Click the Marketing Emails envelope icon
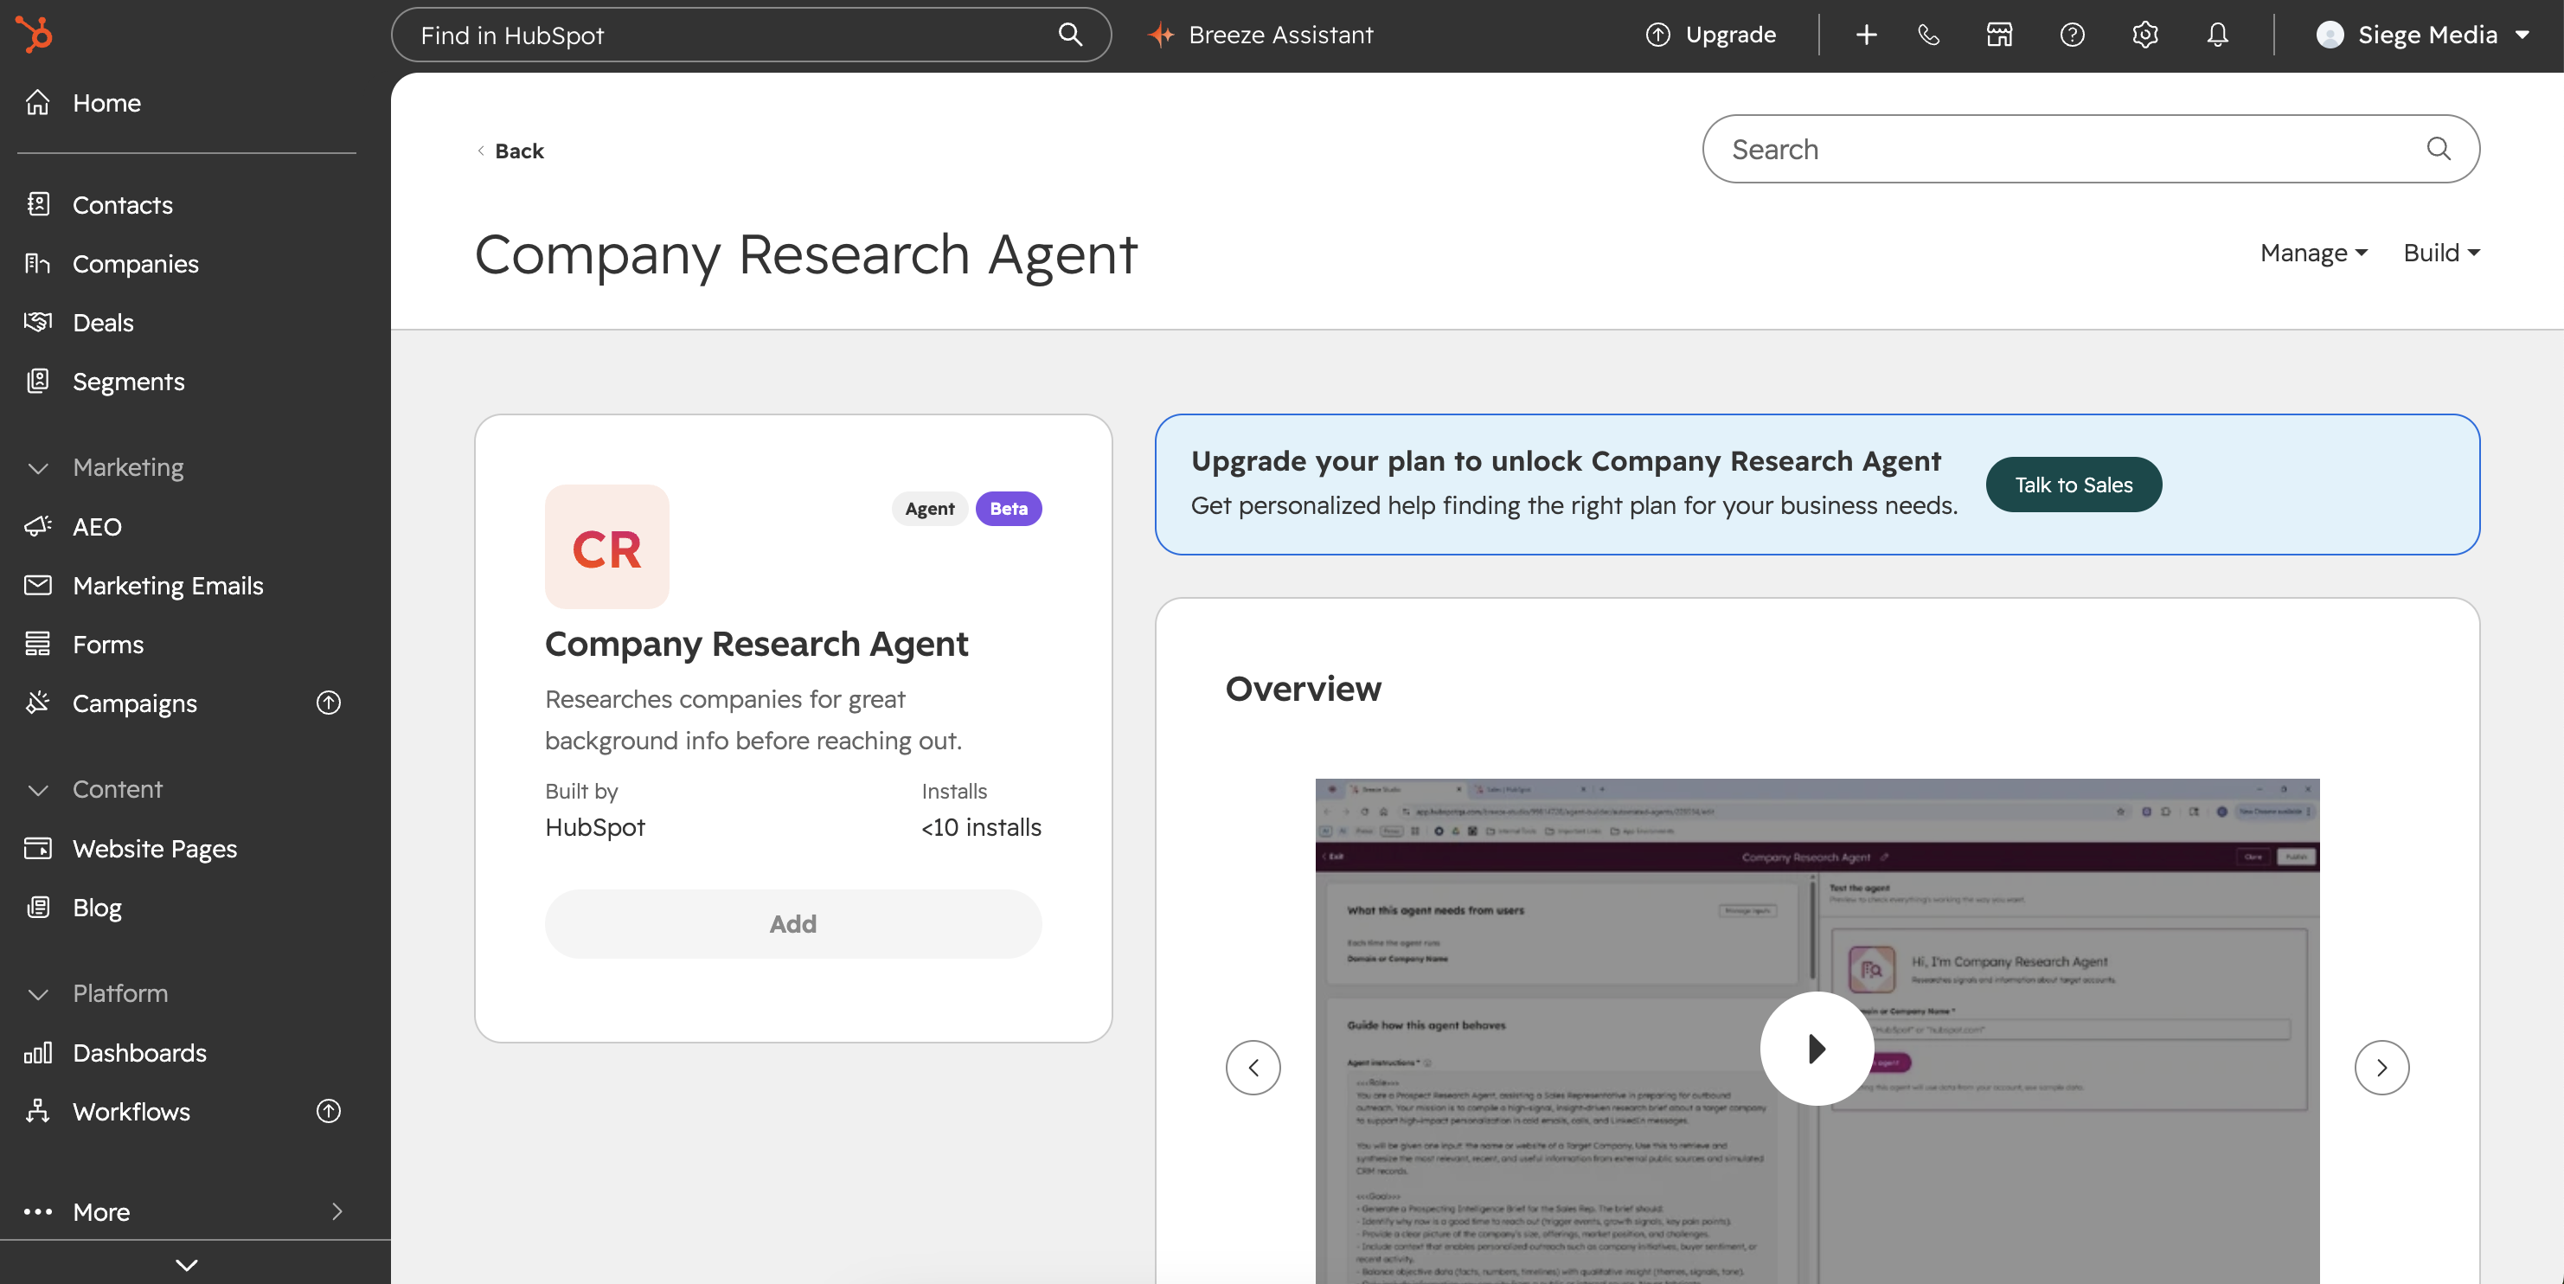The height and width of the screenshot is (1284, 2564). 38,585
